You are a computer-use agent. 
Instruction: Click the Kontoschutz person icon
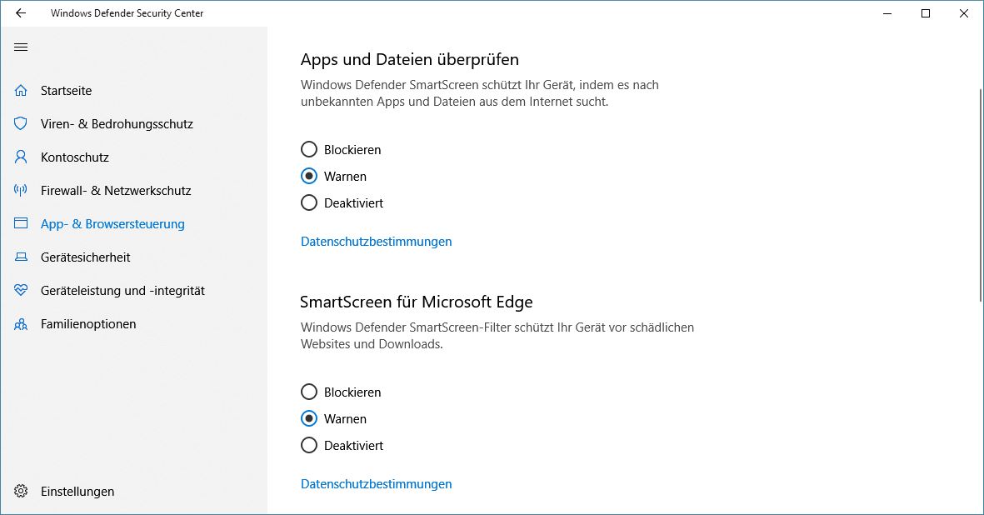click(x=21, y=157)
